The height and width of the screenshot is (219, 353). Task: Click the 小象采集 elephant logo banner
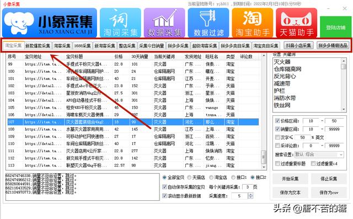tap(50, 23)
